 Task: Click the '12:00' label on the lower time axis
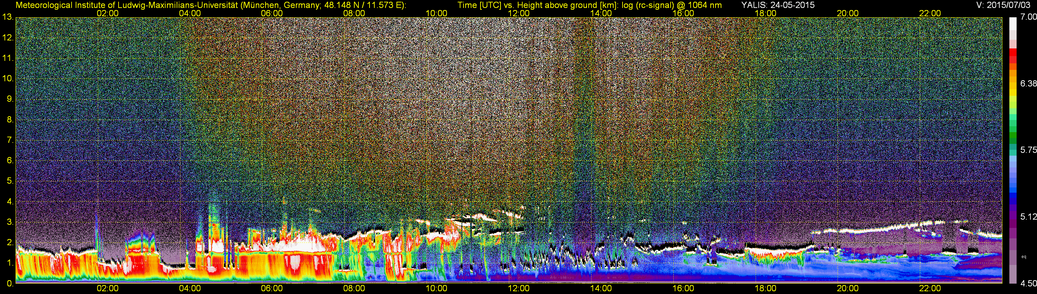(518, 288)
